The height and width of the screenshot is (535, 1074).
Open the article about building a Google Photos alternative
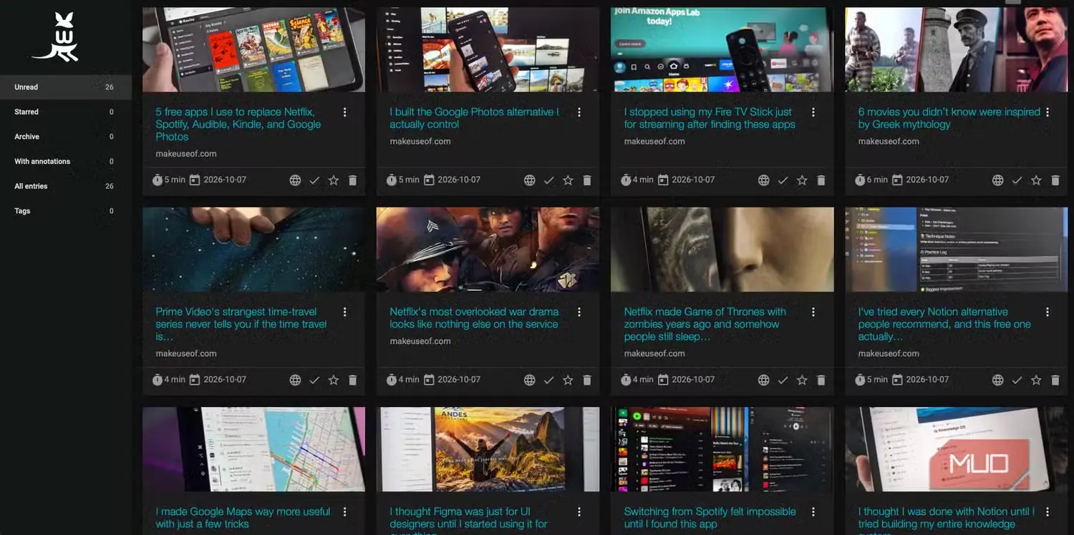coord(474,118)
